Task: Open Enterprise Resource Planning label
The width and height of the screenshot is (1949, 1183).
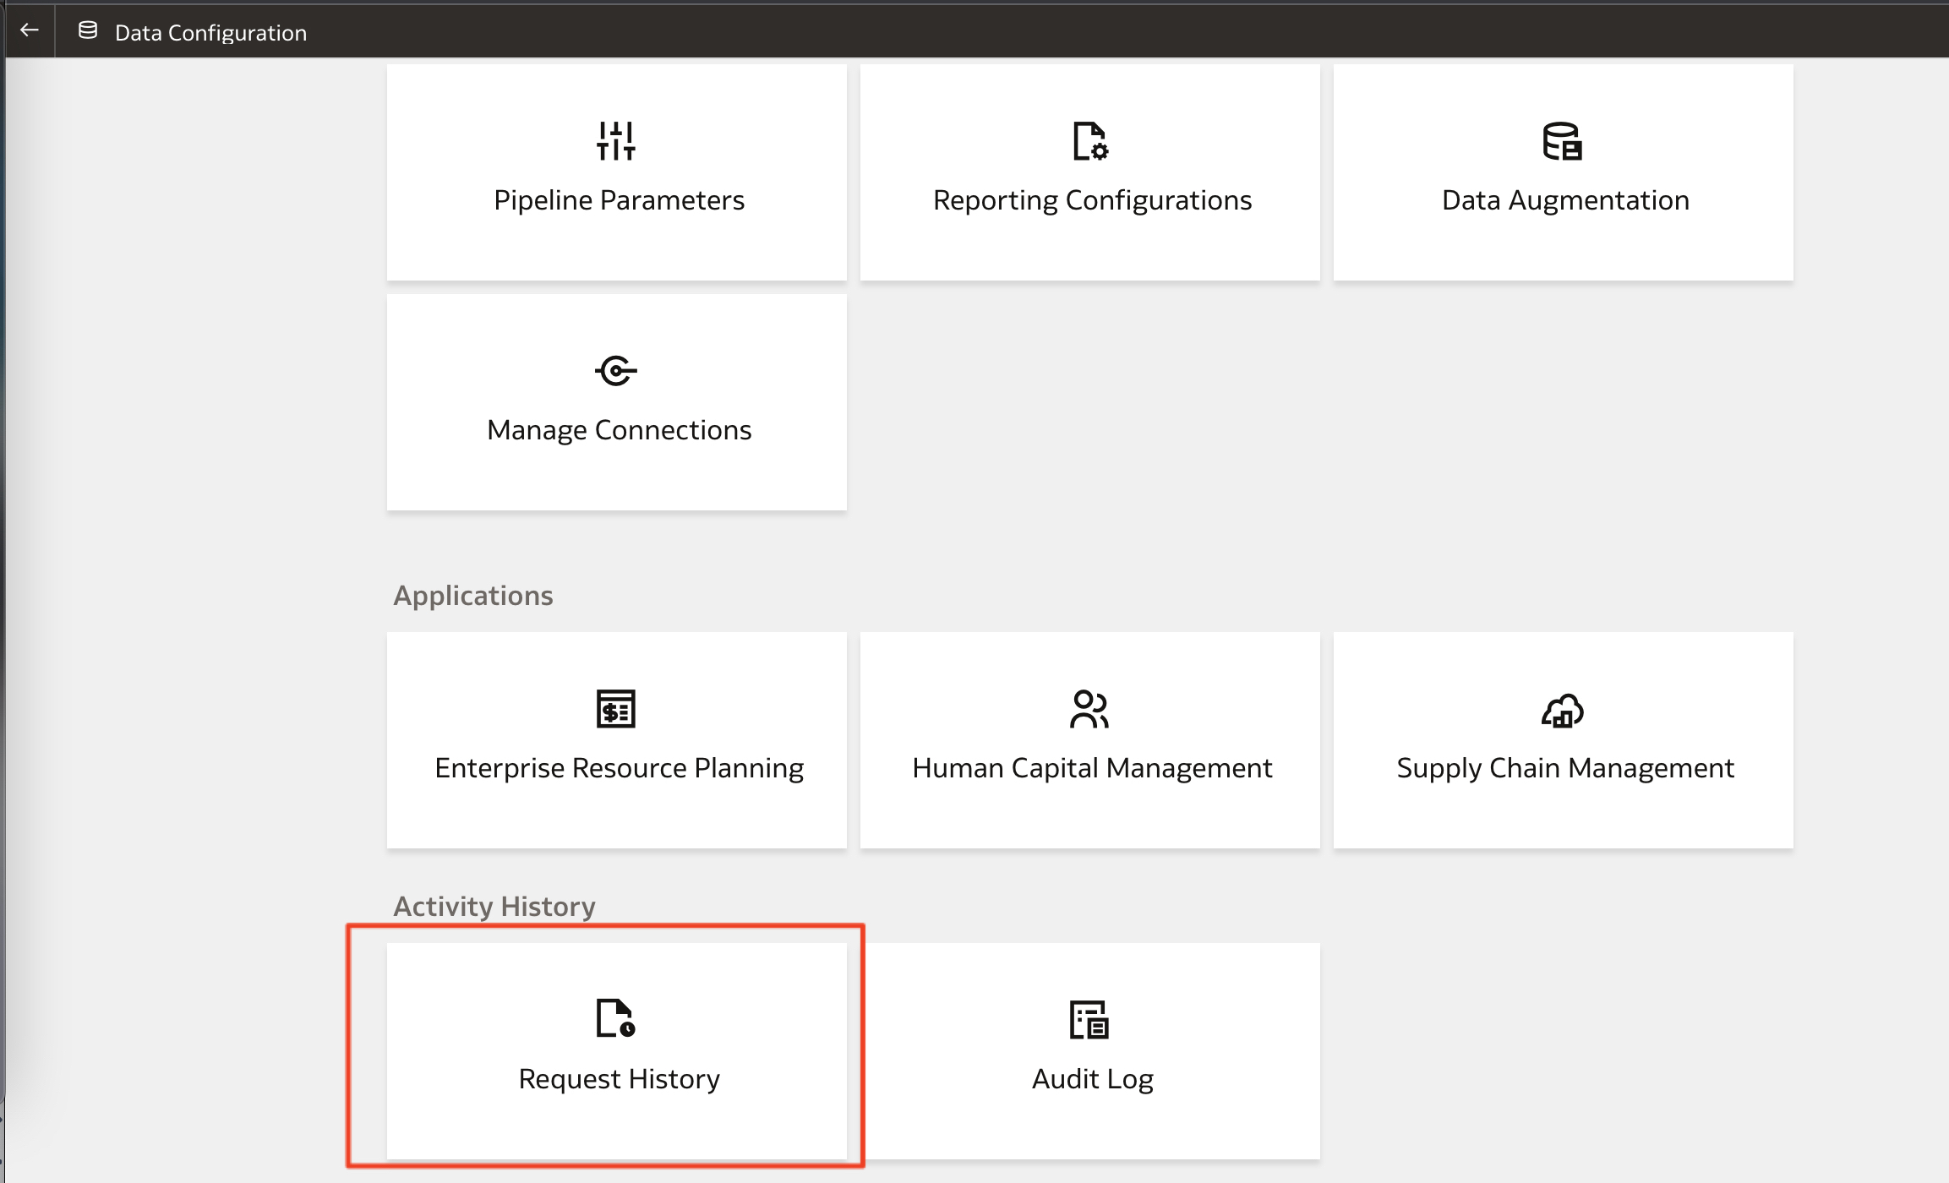Action: [x=619, y=768]
